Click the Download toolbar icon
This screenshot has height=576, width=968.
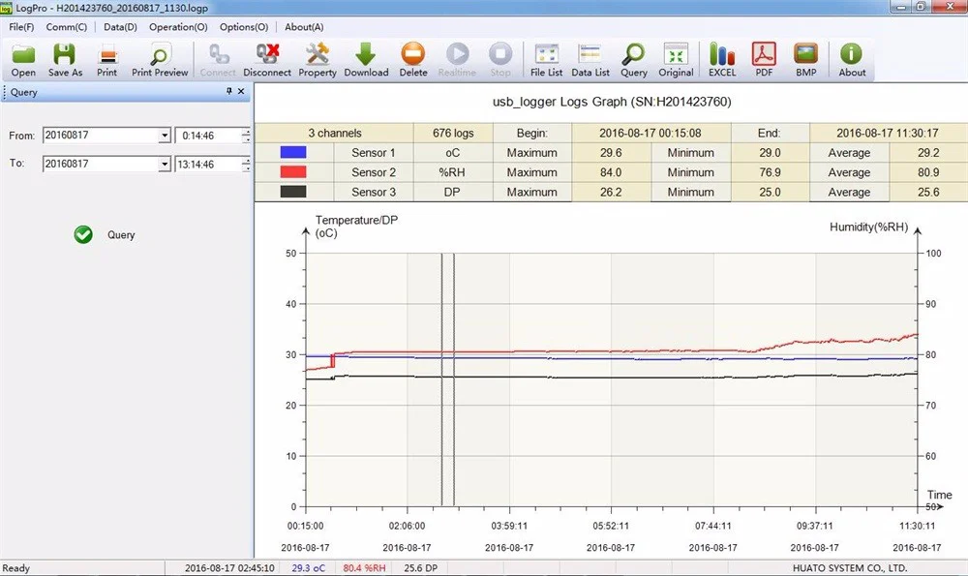click(x=366, y=59)
